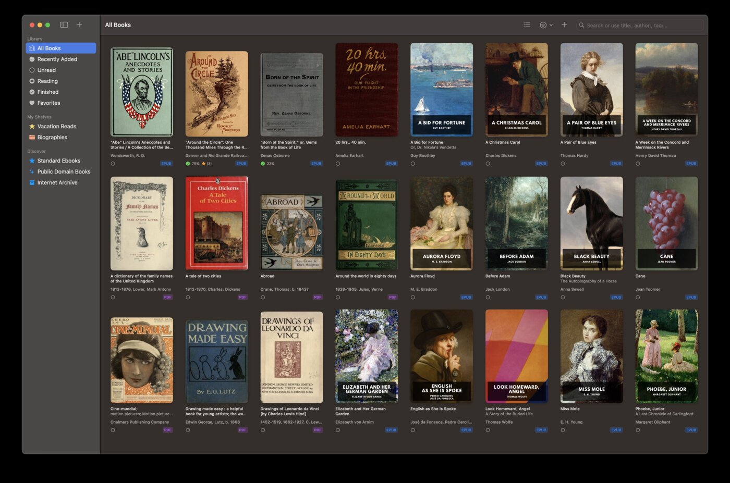The image size is (730, 483).
Task: Click the Recently Added clock icon
Action: click(x=32, y=59)
